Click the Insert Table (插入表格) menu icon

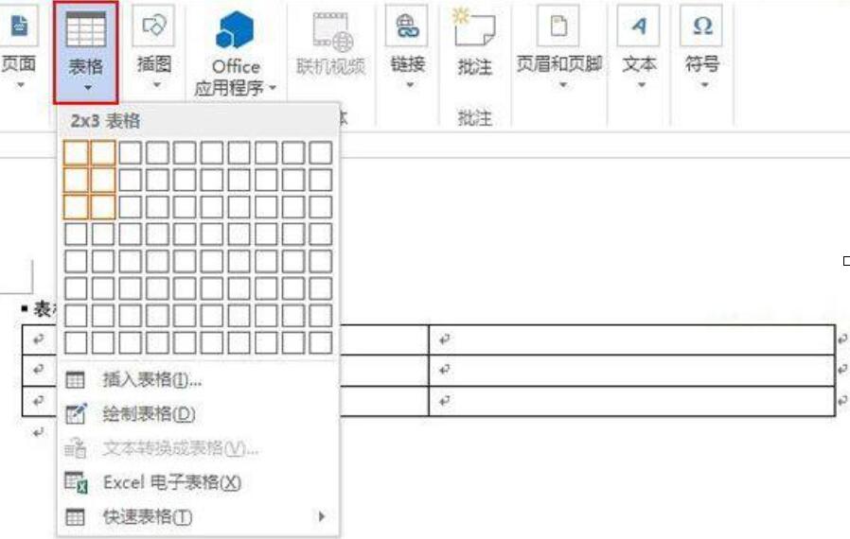tap(75, 380)
